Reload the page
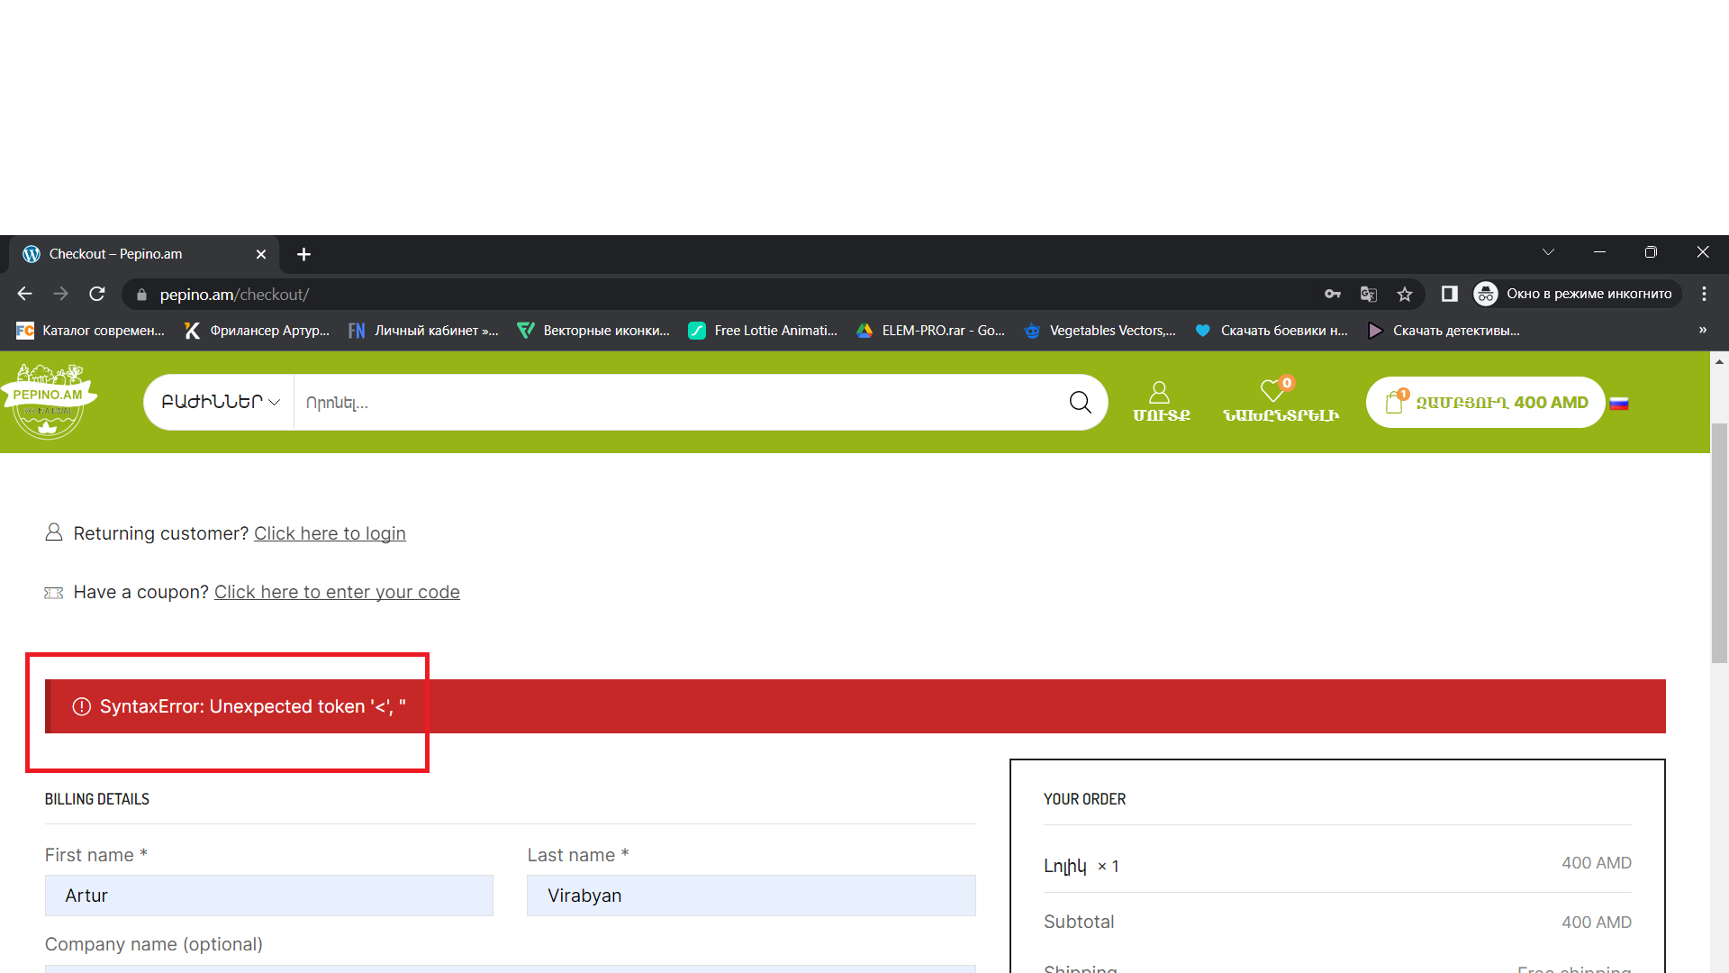Viewport: 1729px width, 973px height. click(x=97, y=295)
